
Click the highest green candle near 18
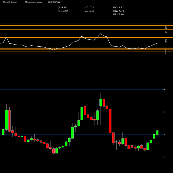[101, 102]
